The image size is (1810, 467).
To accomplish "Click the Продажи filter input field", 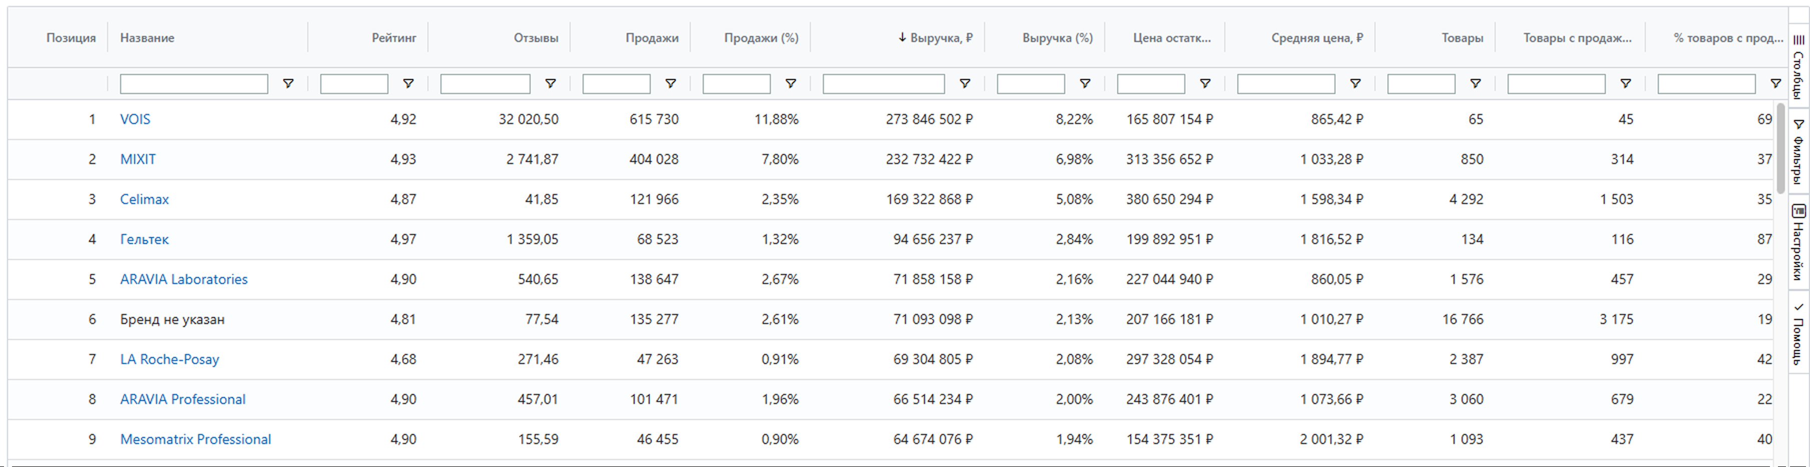I will (x=616, y=84).
